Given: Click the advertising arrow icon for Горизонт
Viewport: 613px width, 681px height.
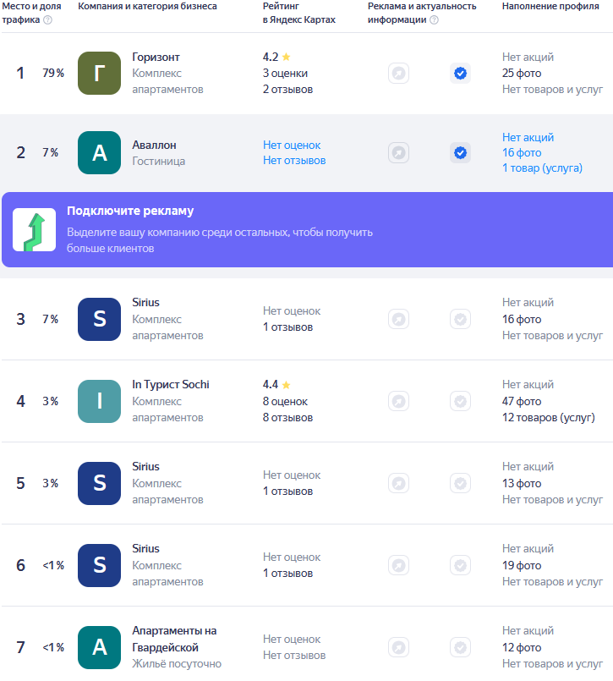Looking at the screenshot, I should click(398, 73).
